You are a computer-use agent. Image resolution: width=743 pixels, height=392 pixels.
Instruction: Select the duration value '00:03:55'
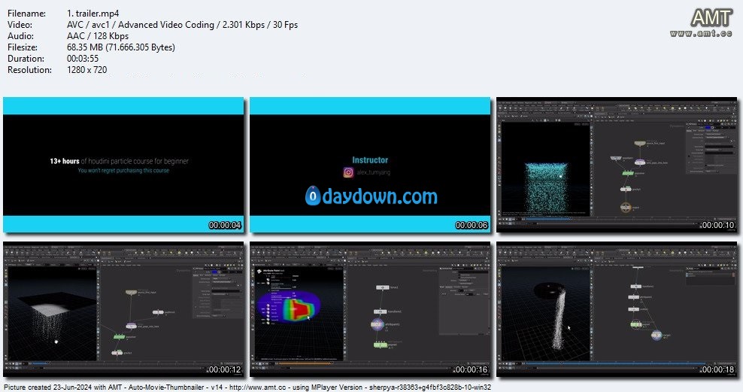point(83,58)
